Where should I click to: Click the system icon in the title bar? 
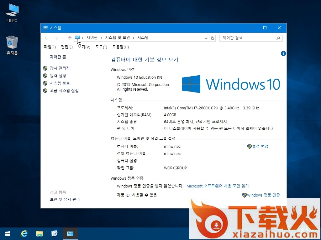(x=46, y=28)
